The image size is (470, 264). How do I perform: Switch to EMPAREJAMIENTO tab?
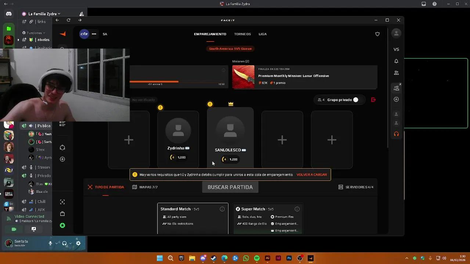click(x=210, y=34)
